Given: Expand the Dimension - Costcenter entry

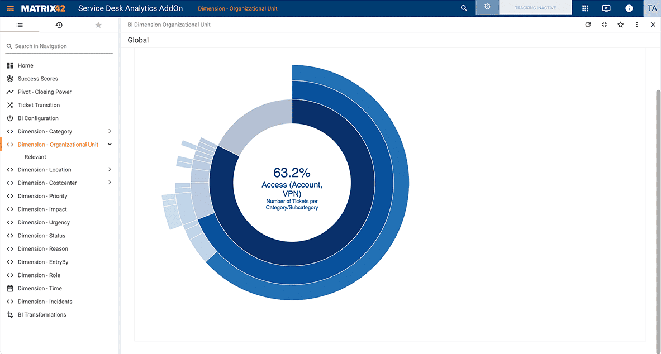Looking at the screenshot, I should pyautogui.click(x=110, y=183).
